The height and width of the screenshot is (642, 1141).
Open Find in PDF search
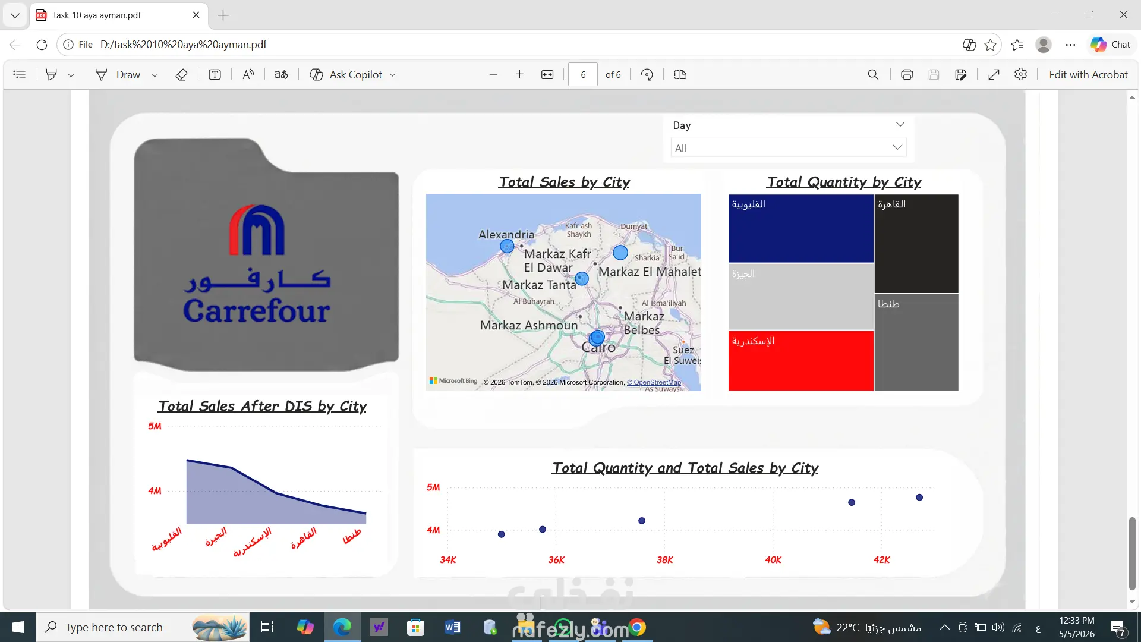(873, 75)
